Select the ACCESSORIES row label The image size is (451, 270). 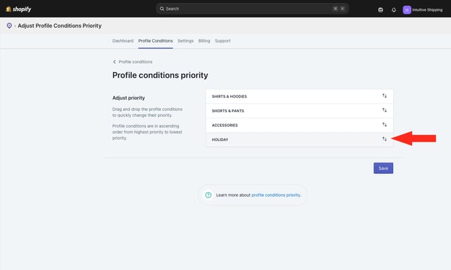pyautogui.click(x=225, y=125)
